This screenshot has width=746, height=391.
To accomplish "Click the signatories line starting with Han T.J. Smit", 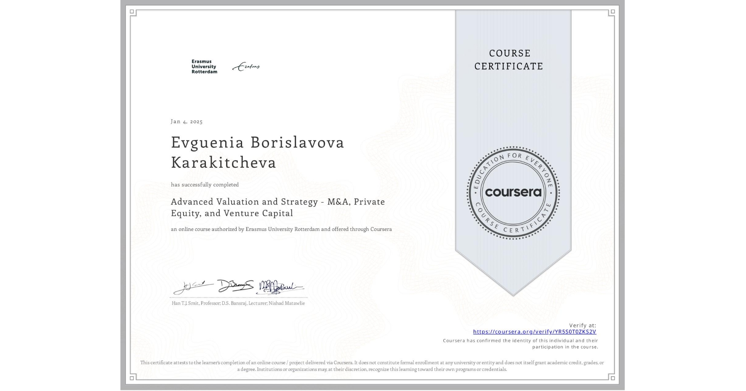I will tap(238, 303).
